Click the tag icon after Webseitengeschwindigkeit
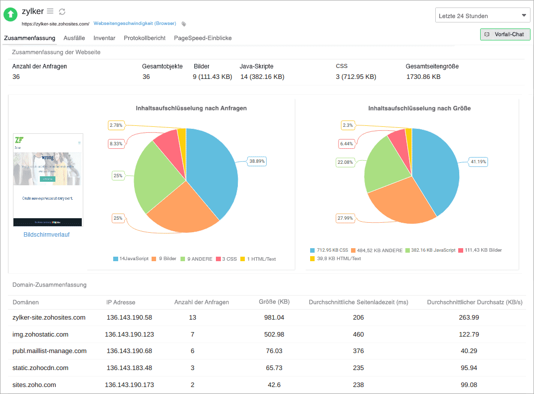The image size is (534, 394). (183, 23)
